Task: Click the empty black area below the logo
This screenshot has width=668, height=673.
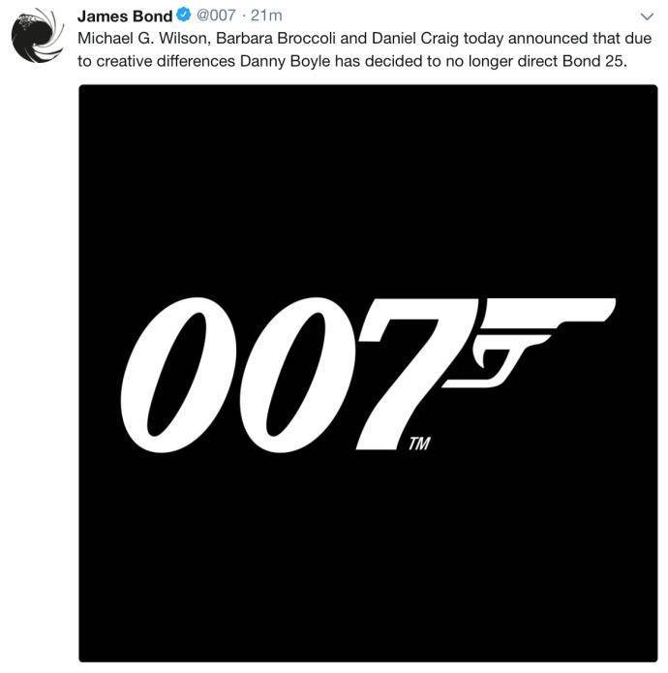Action: pyautogui.click(x=368, y=558)
